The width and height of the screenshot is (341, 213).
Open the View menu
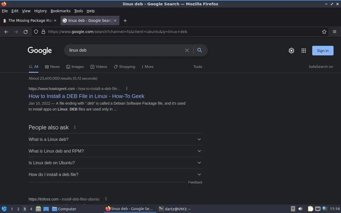[x=26, y=11]
